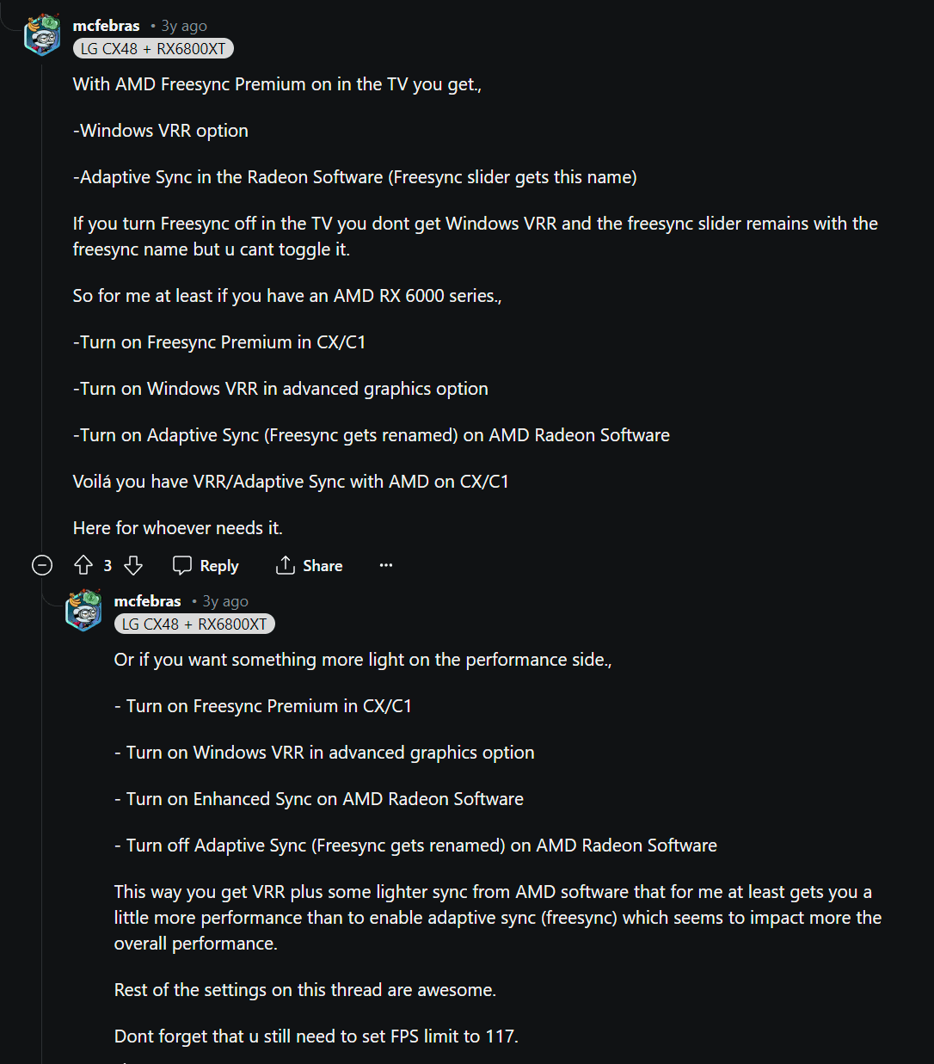Image resolution: width=934 pixels, height=1064 pixels.
Task: Open the three-dots more options menu
Action: pyautogui.click(x=386, y=565)
